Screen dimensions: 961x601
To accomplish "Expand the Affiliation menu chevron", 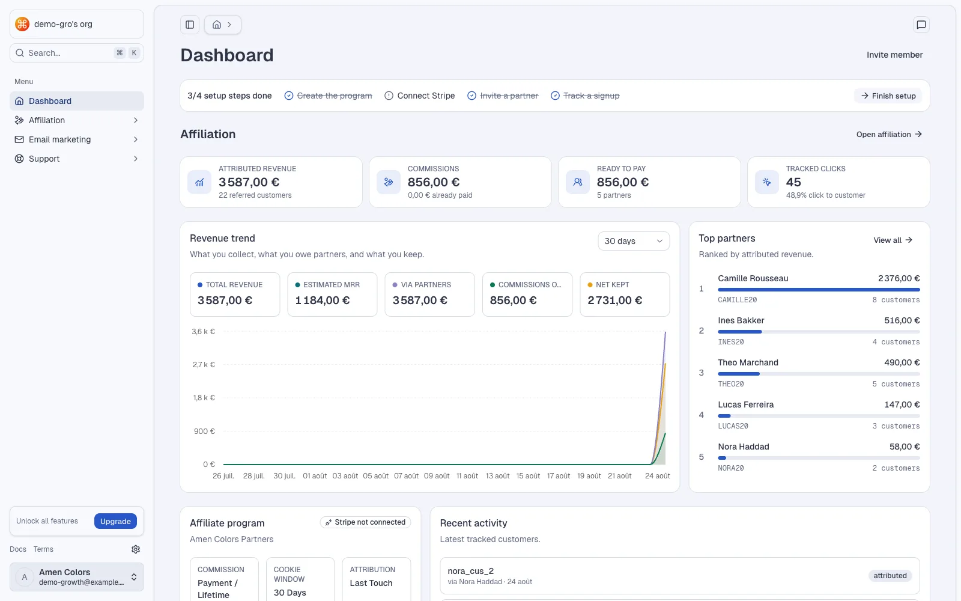I will coord(136,120).
